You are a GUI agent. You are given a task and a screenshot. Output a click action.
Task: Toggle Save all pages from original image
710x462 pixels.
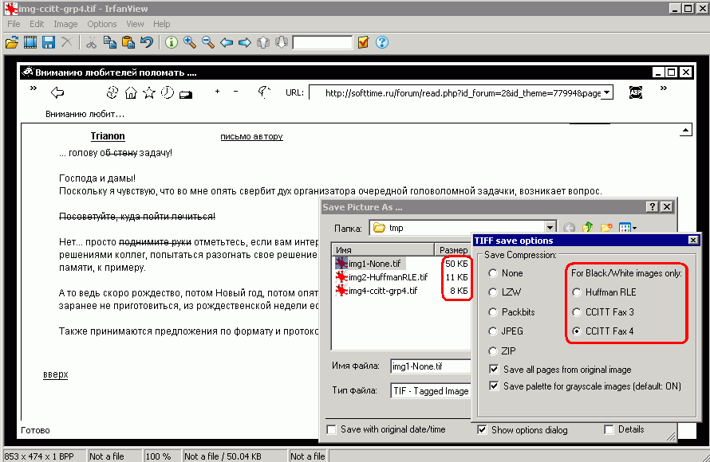494,370
